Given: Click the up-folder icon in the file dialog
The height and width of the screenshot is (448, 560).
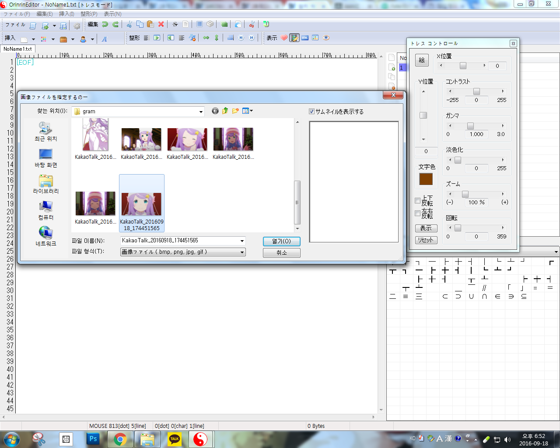Looking at the screenshot, I should click(x=225, y=111).
